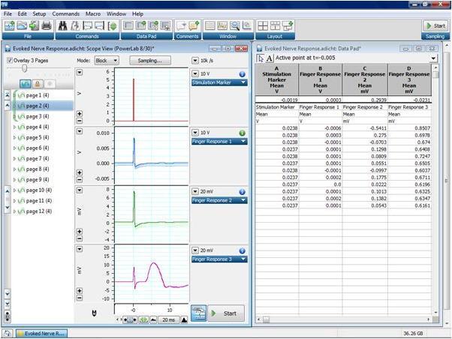The image size is (452, 339).
Task: Open the Finger Response 2 channel dropdown
Action: click(219, 200)
